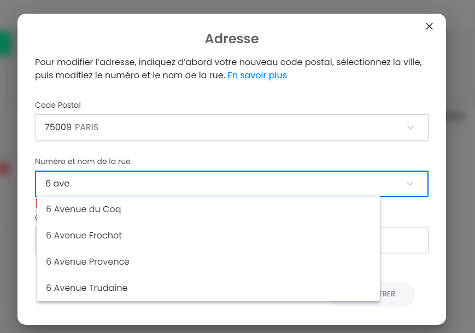Select '6 Avenue du Coq' suggestion
This screenshot has height=333, width=475.
(84, 209)
